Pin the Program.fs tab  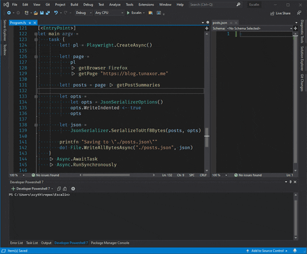pyautogui.click(x=30, y=23)
